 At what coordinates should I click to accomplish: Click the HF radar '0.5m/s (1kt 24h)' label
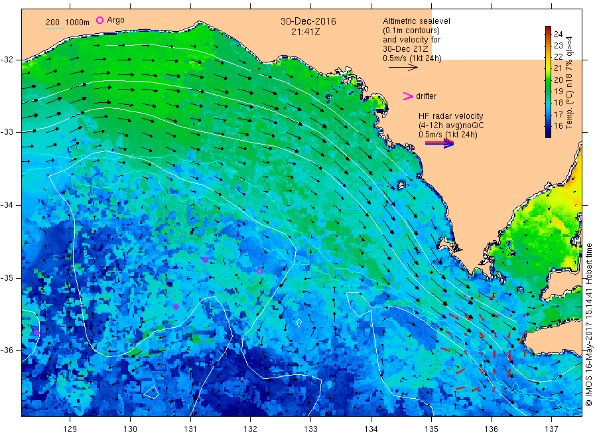448,135
